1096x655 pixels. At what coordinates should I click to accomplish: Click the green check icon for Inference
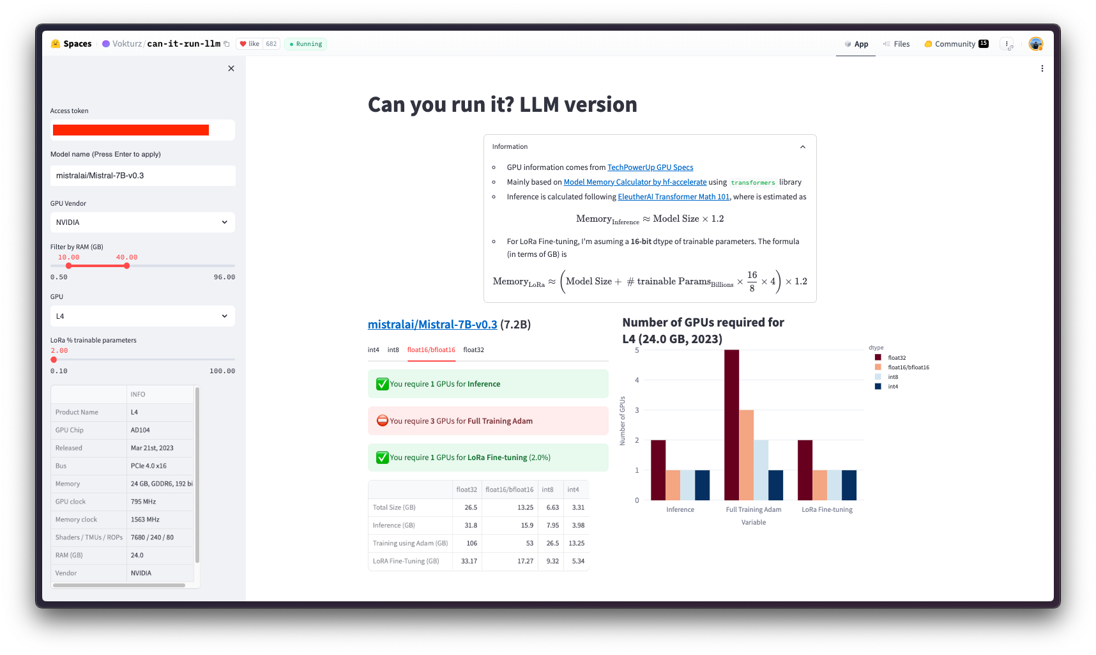click(x=382, y=384)
